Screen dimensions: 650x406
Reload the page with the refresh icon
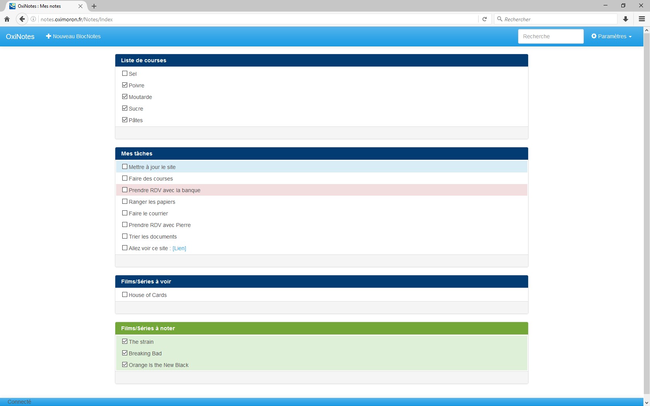tap(484, 19)
